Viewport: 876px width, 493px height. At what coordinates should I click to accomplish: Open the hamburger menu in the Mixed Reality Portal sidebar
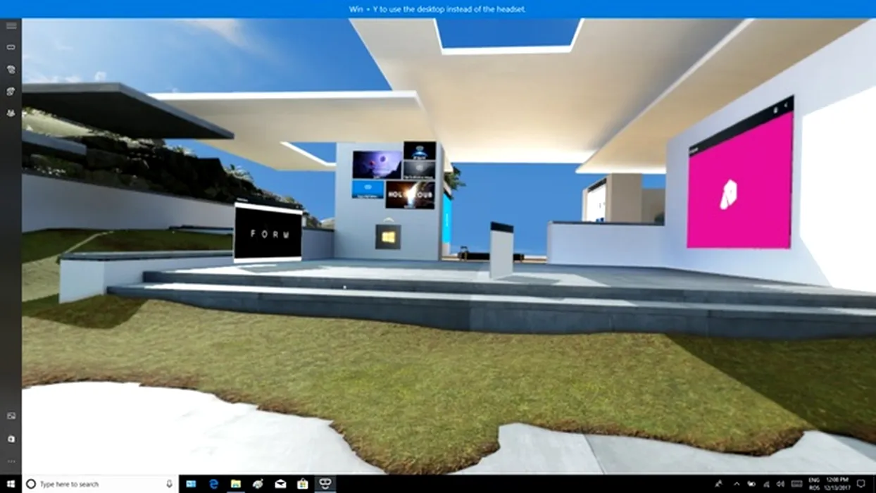click(x=11, y=26)
